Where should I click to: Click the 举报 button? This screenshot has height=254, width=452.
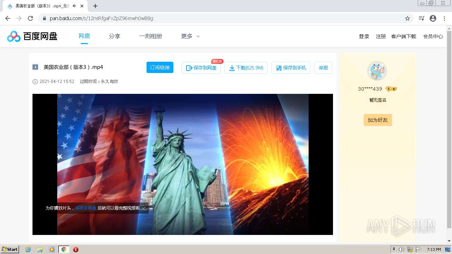(323, 68)
